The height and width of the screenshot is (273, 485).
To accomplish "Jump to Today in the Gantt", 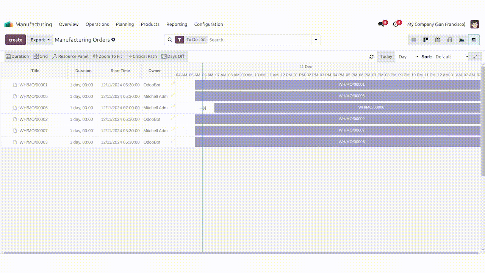I will pos(386,56).
